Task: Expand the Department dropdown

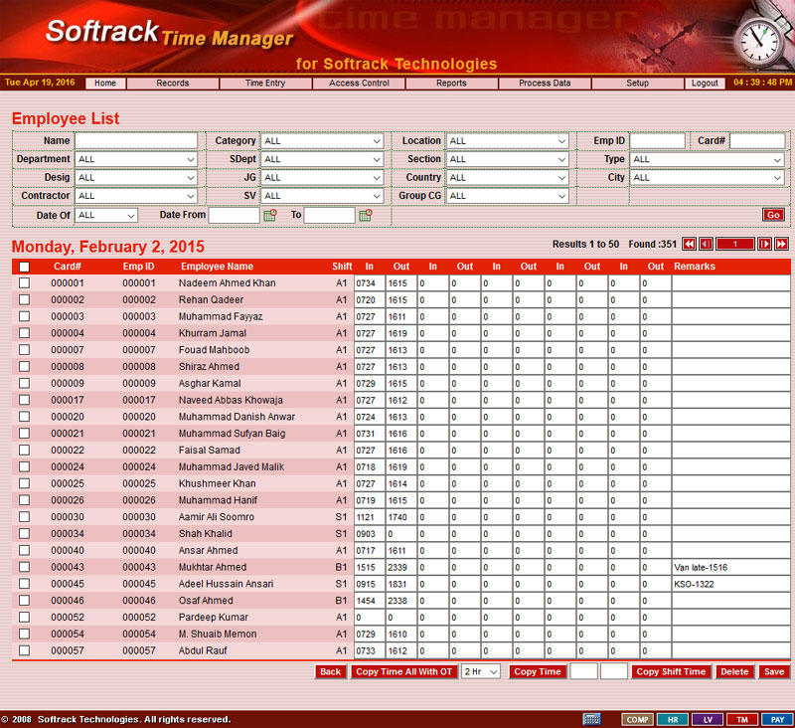Action: [137, 159]
